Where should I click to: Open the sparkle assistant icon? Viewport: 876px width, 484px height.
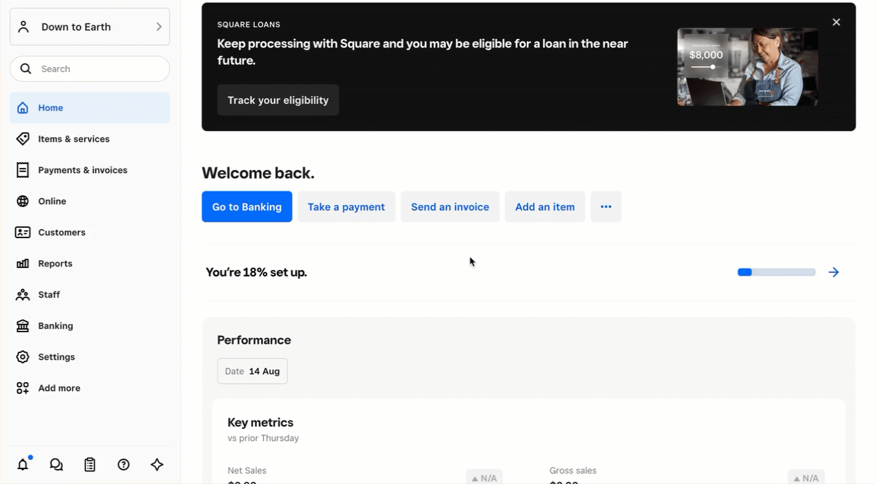[157, 465]
